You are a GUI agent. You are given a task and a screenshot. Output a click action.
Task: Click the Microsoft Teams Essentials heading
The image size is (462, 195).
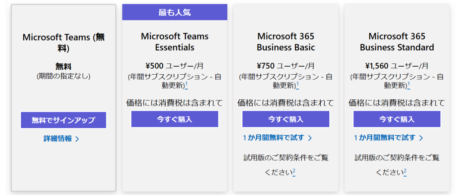click(x=175, y=42)
